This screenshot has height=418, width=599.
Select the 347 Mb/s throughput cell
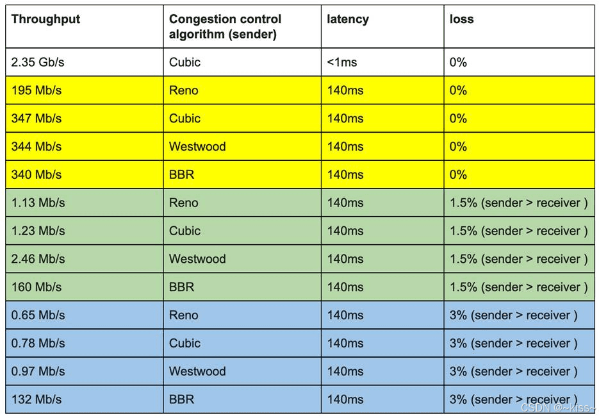click(85, 118)
